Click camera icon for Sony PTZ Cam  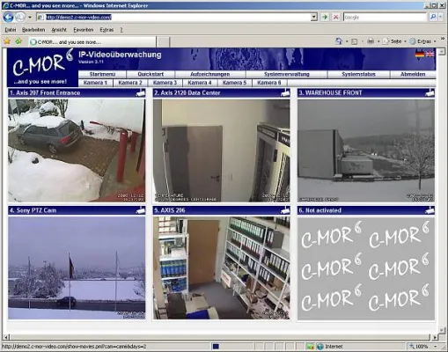click(x=140, y=210)
